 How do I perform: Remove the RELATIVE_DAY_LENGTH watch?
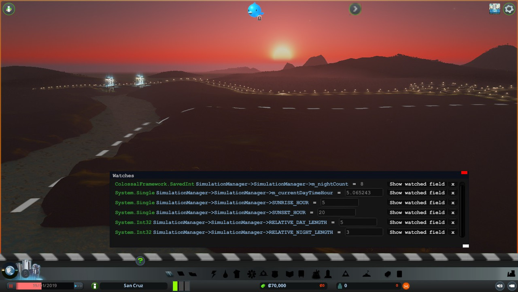(453, 222)
